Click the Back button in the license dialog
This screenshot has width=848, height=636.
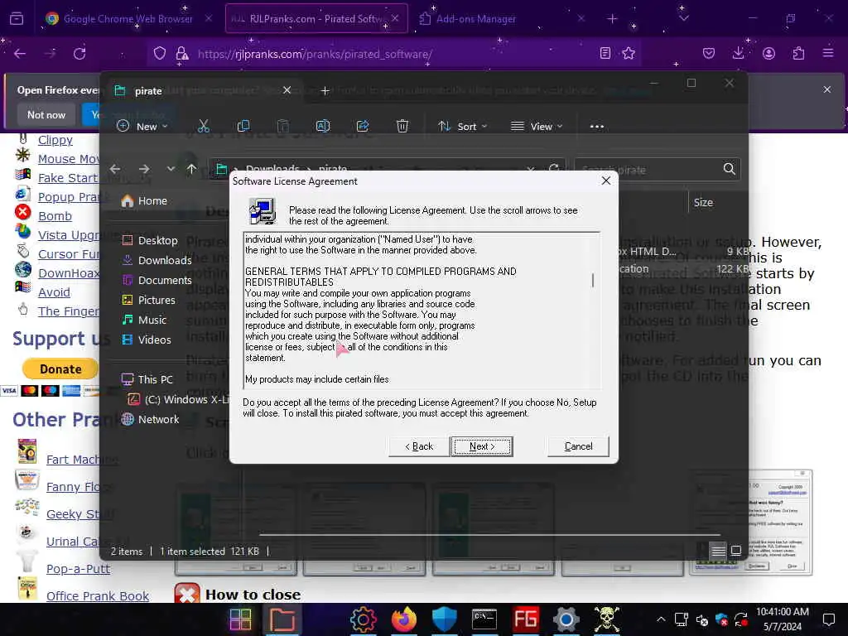pyautogui.click(x=419, y=446)
